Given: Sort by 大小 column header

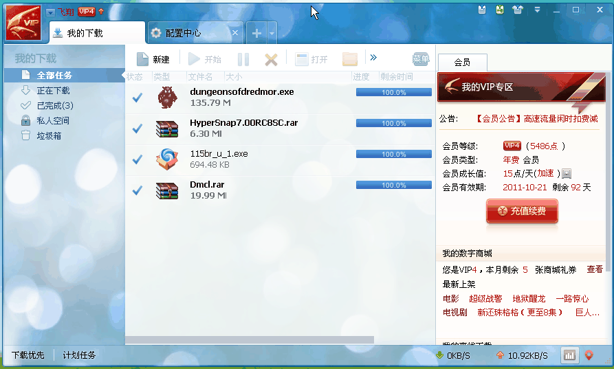Looking at the screenshot, I should 234,77.
